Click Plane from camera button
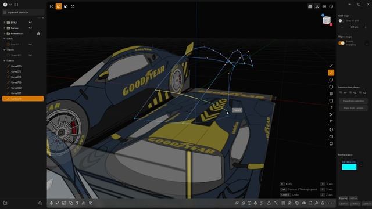372x209 pixels. (x=353, y=108)
